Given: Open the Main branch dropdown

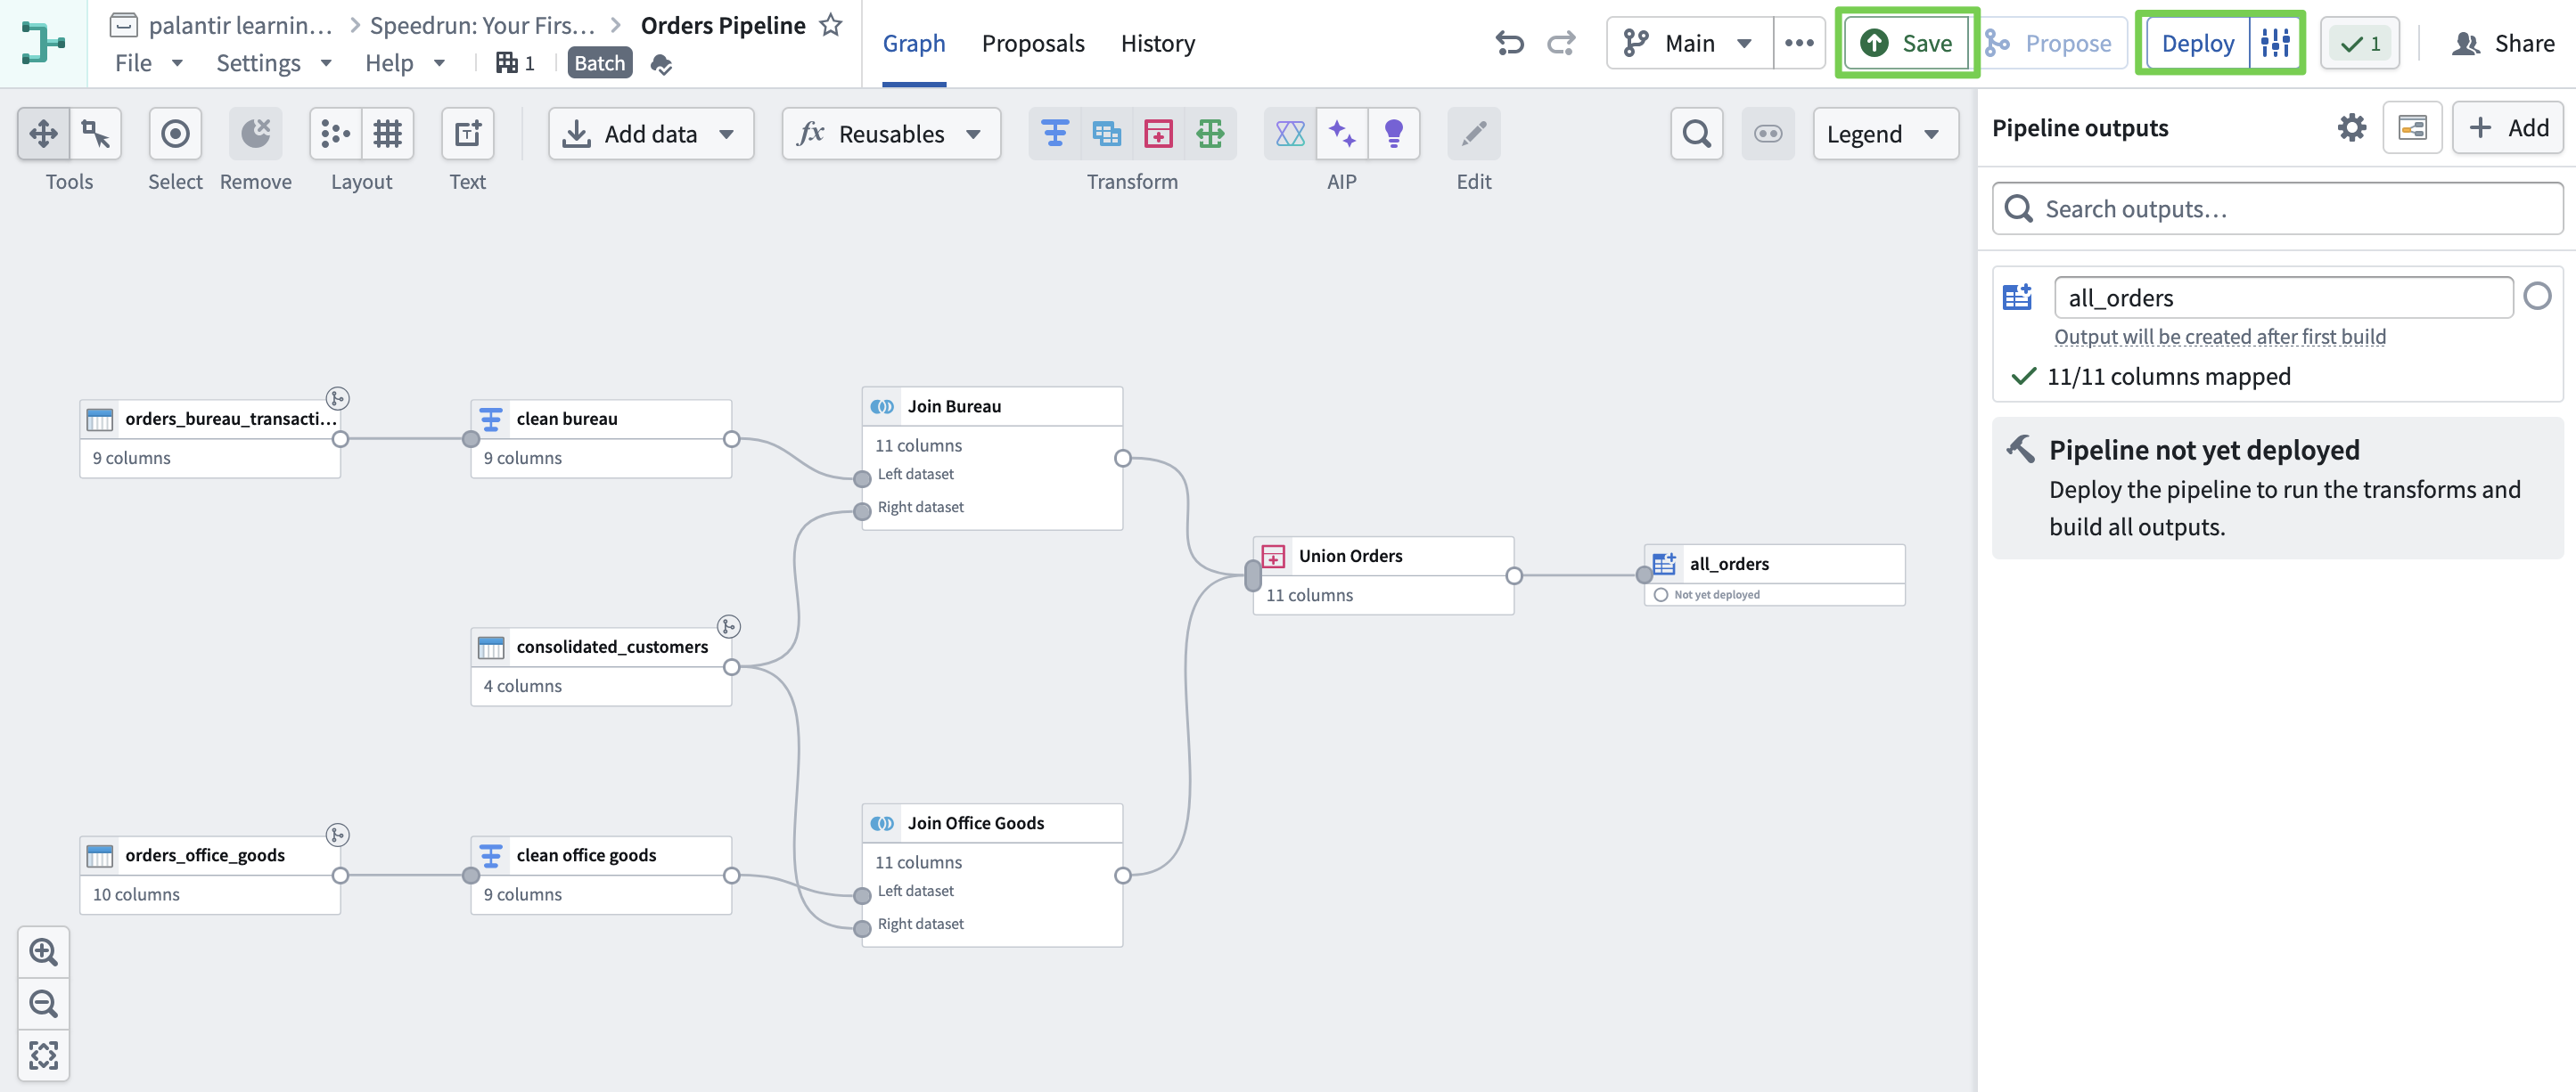Looking at the screenshot, I should click(1689, 43).
